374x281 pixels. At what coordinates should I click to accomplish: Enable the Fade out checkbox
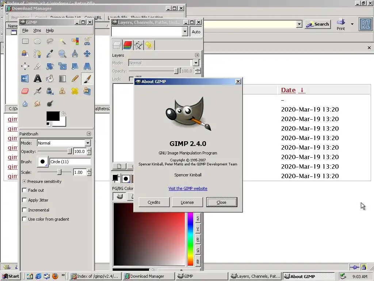click(x=24, y=190)
